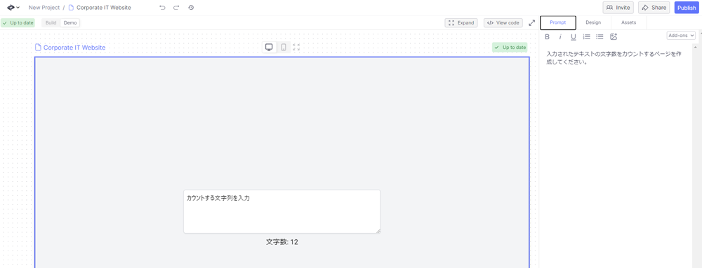Open View code

click(503, 23)
